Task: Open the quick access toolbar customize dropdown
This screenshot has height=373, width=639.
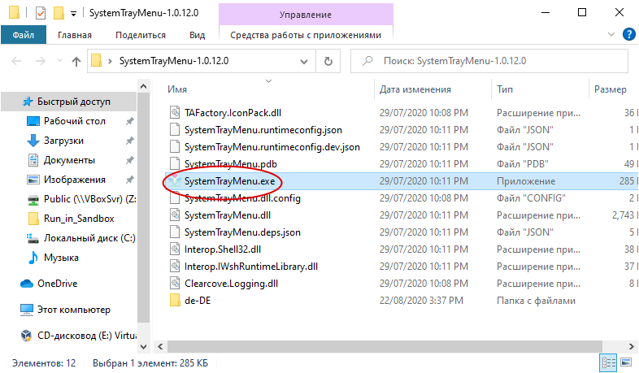Action: point(73,14)
